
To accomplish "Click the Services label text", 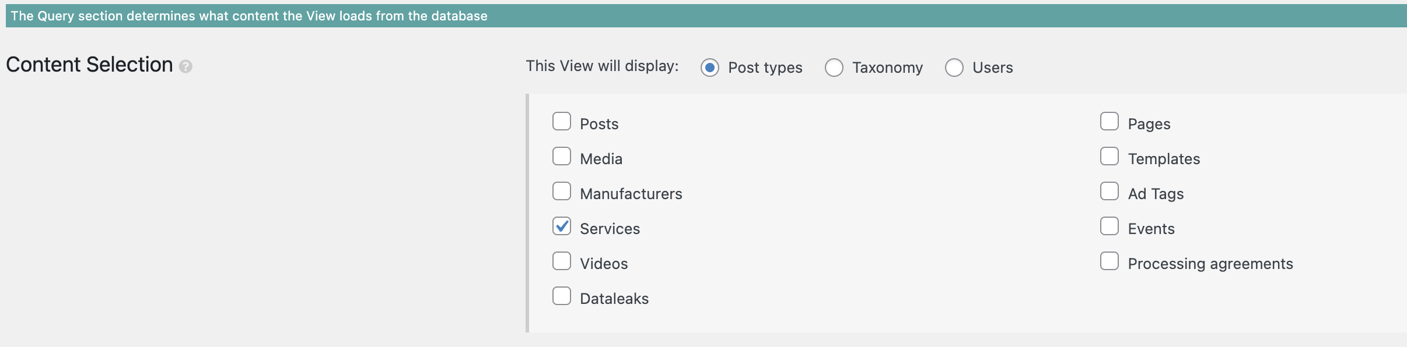I will coord(610,229).
